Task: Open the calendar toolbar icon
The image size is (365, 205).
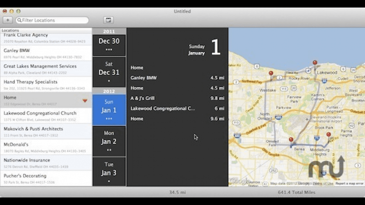Action: (x=108, y=20)
